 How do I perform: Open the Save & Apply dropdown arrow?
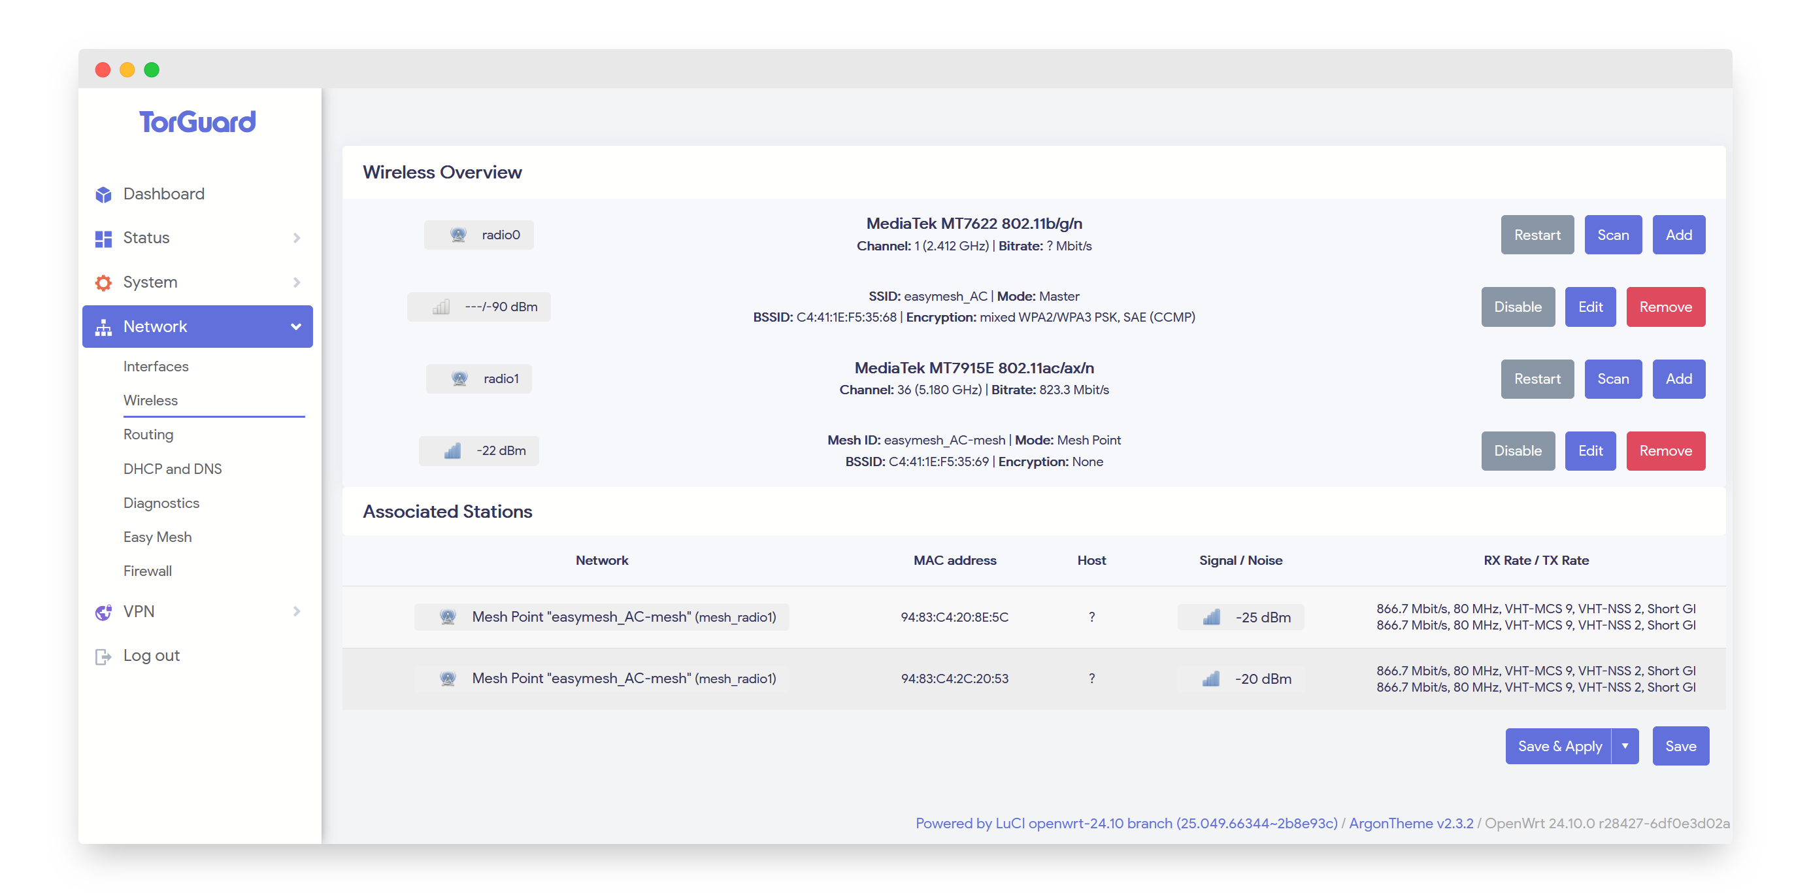pos(1625,746)
